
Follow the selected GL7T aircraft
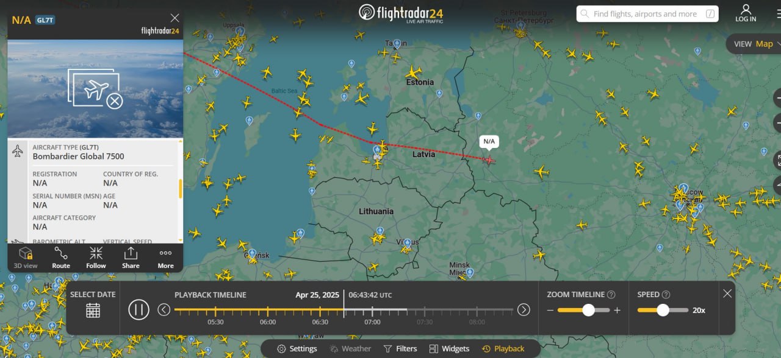96,258
